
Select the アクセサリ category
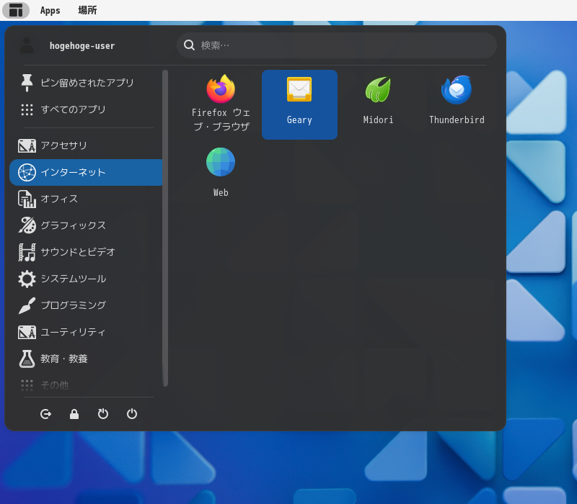click(86, 146)
